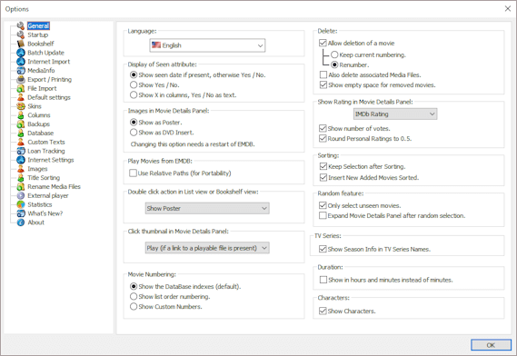Select Show as DVD Insert radio
The width and height of the screenshot is (517, 356).
134,133
